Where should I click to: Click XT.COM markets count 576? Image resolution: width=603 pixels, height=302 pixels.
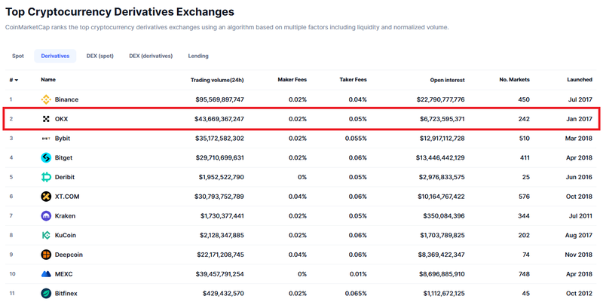pyautogui.click(x=524, y=197)
